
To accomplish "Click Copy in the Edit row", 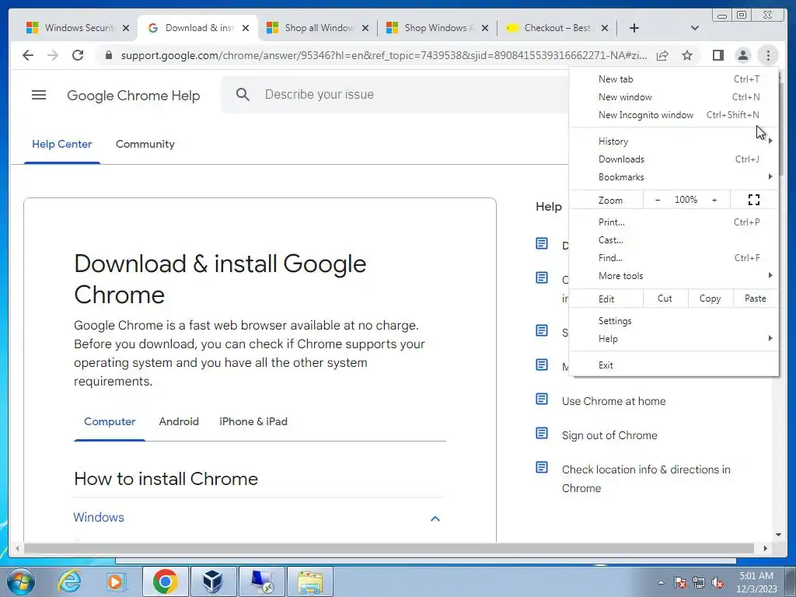I will [710, 298].
